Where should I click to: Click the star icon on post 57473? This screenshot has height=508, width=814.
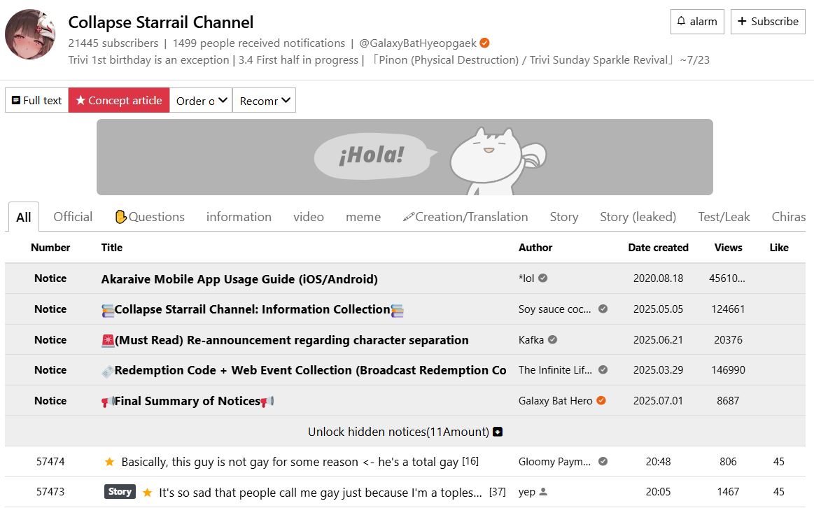pyautogui.click(x=148, y=492)
